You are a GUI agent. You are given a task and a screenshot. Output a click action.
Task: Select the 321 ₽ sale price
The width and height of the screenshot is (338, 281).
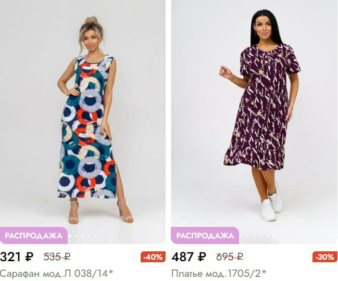coord(17,257)
